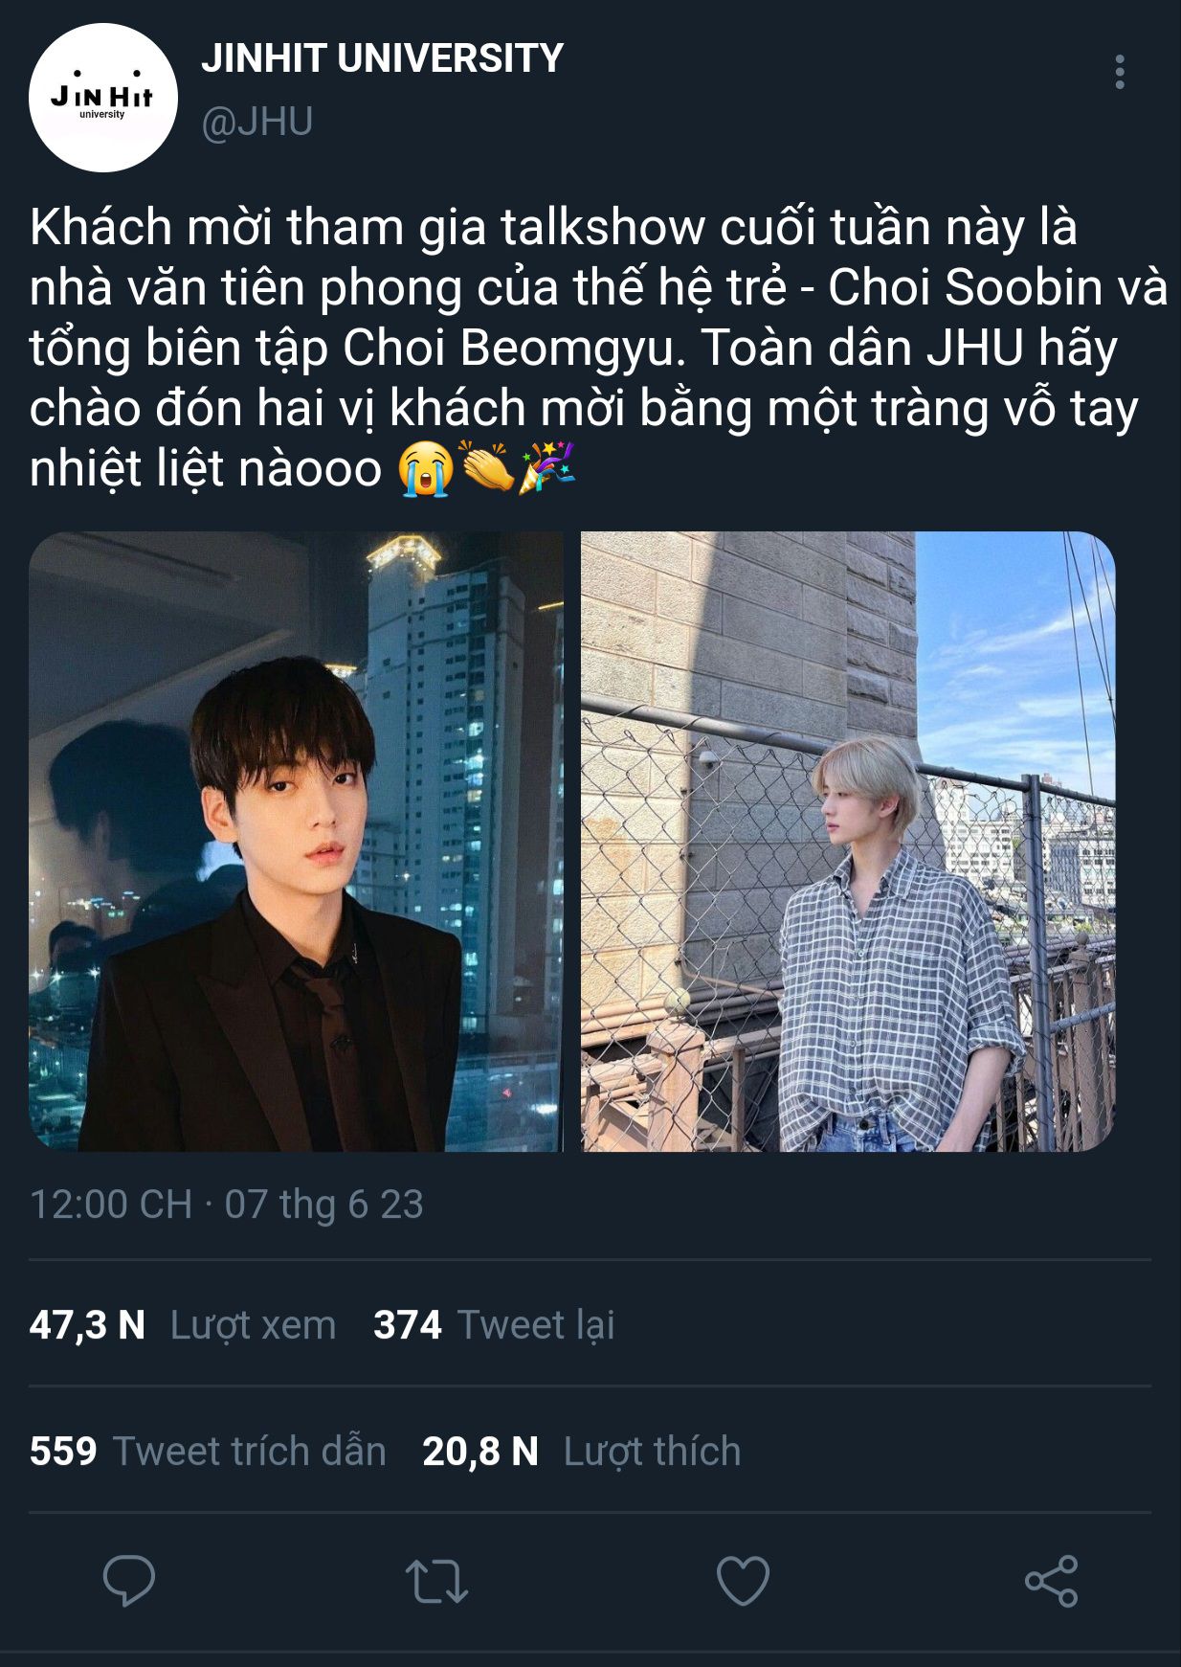Open right photo of blond man in plaid shirt
The width and height of the screenshot is (1181, 1667).
[x=848, y=842]
